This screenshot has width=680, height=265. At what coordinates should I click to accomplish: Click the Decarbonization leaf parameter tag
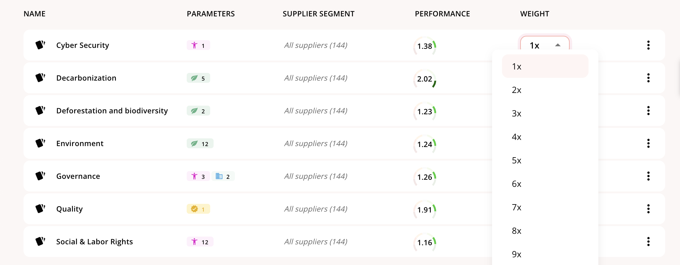tap(198, 78)
